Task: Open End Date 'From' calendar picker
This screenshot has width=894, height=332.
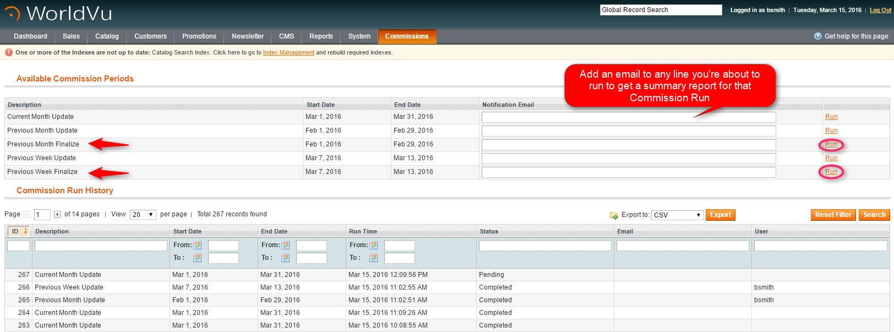Action: click(286, 246)
